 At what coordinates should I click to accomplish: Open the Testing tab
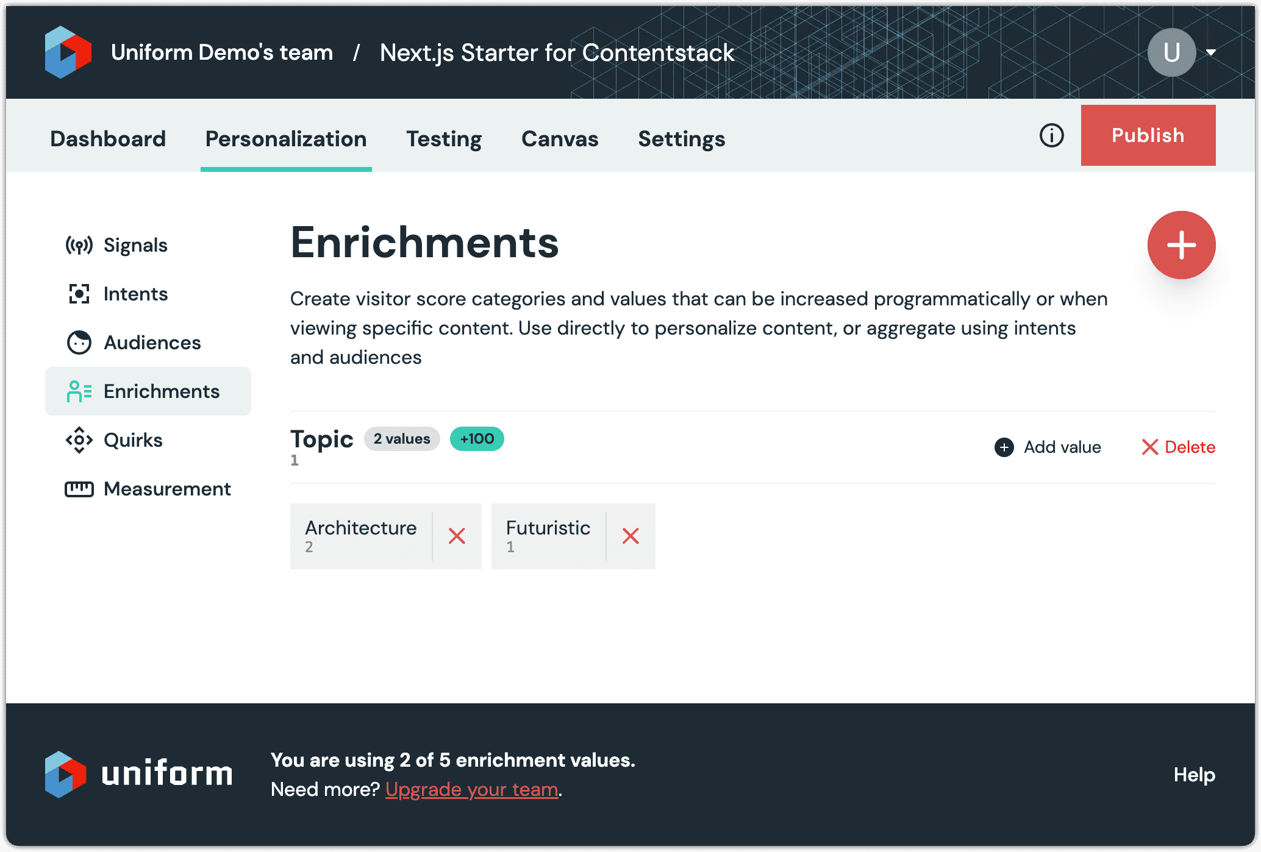pos(444,139)
